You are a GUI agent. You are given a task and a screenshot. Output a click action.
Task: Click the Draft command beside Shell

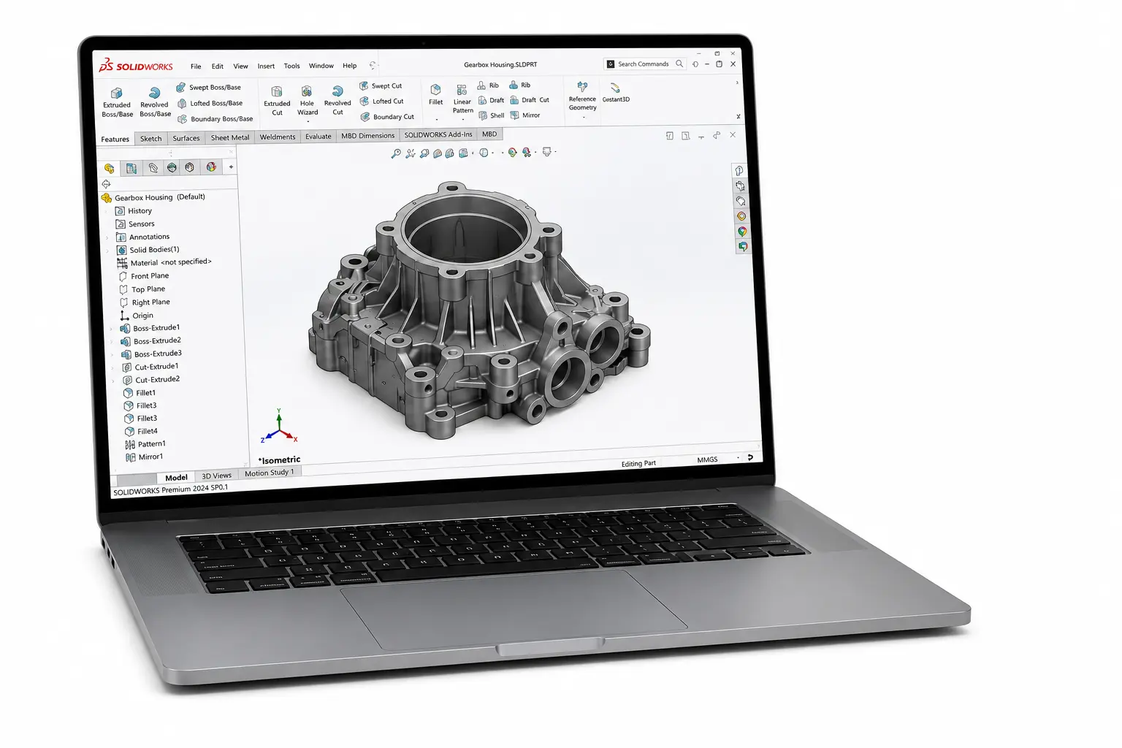491,100
